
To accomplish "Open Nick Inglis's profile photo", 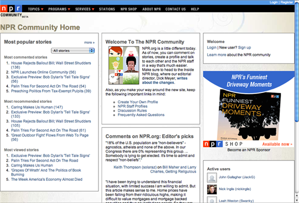I will [212, 189].
